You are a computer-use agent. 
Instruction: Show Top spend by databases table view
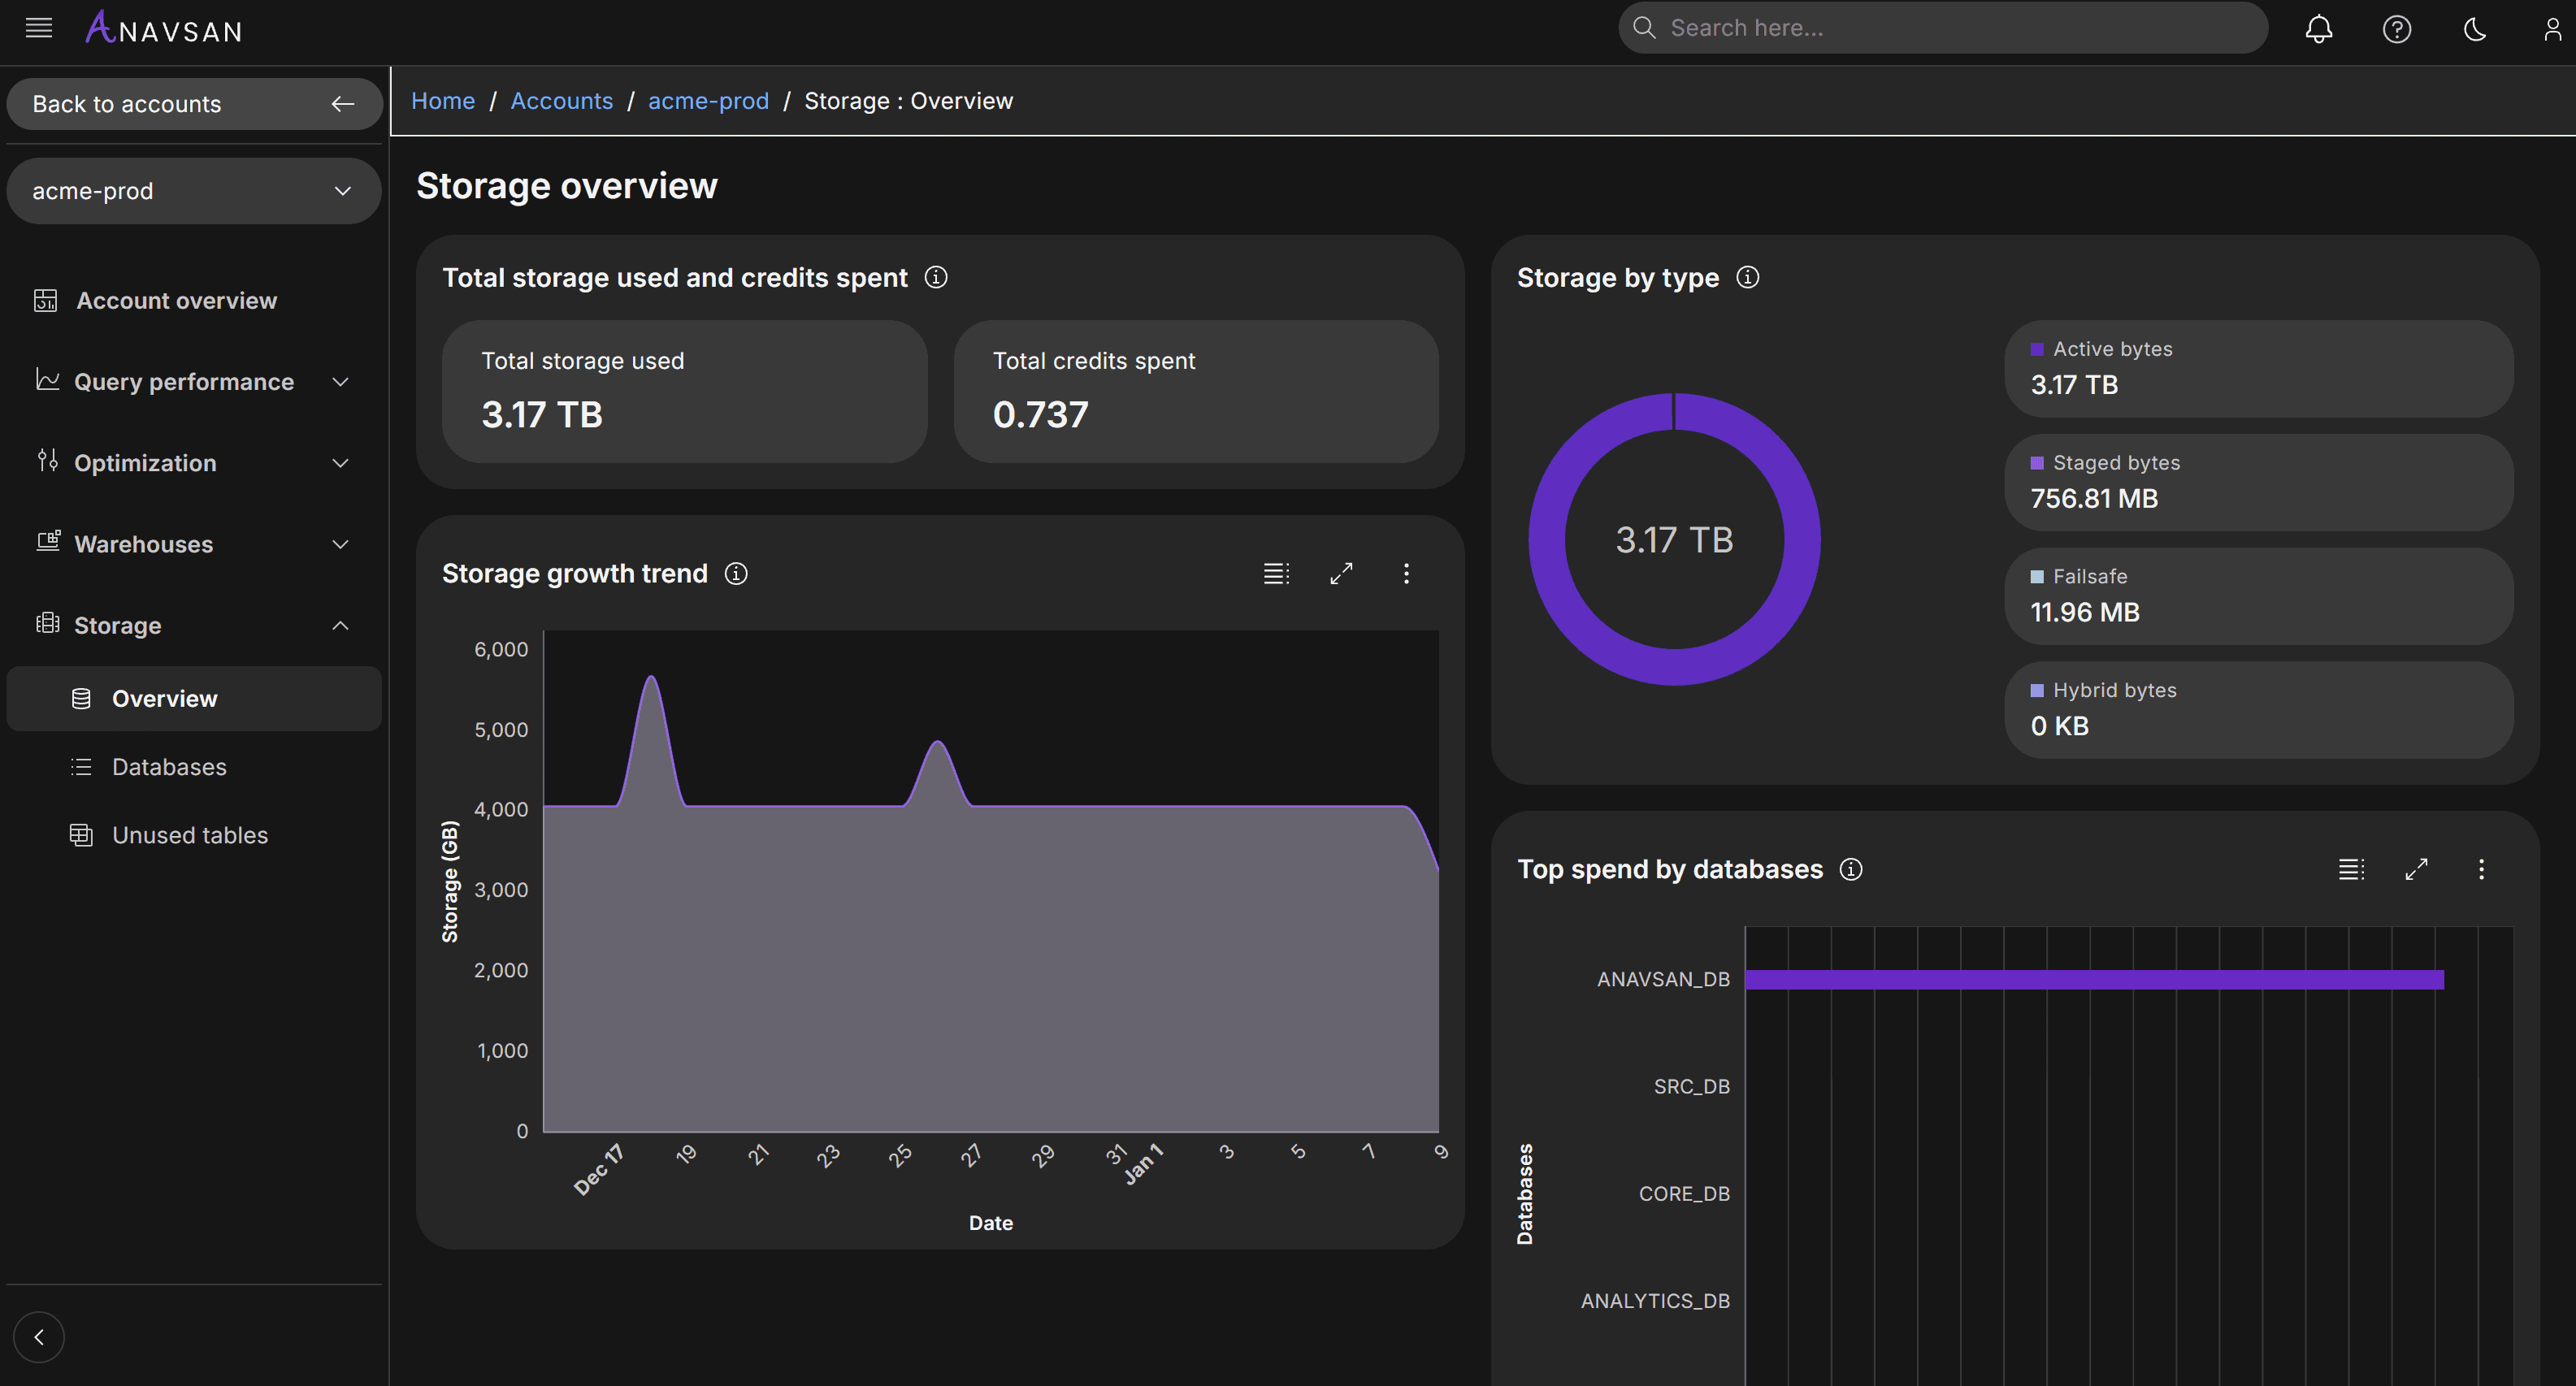click(x=2351, y=869)
